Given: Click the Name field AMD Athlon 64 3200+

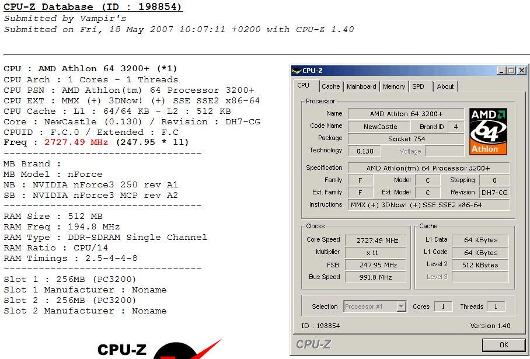Looking at the screenshot, I should coord(406,114).
